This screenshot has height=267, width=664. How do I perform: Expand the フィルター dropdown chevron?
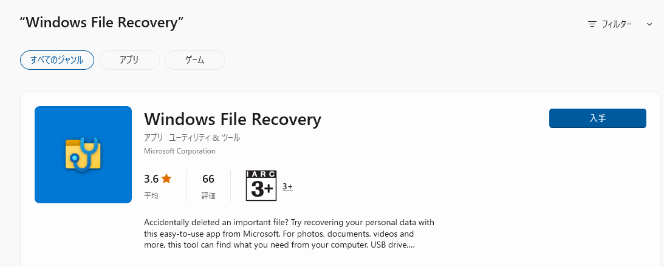point(649,24)
